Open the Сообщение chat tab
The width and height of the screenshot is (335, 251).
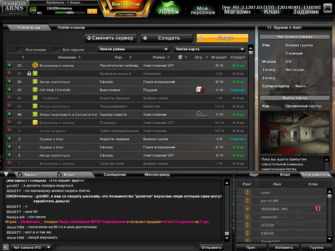(115, 175)
